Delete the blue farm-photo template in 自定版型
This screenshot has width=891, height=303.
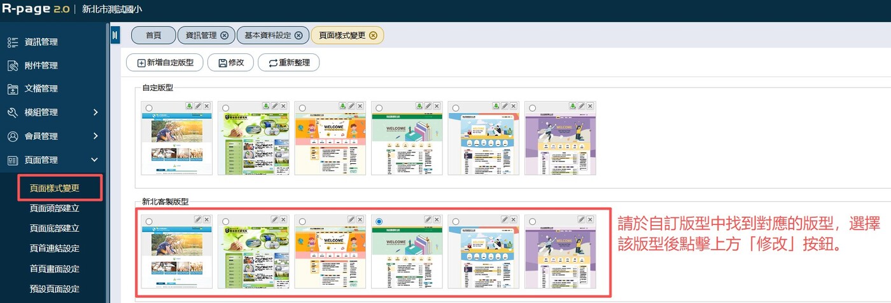click(207, 106)
